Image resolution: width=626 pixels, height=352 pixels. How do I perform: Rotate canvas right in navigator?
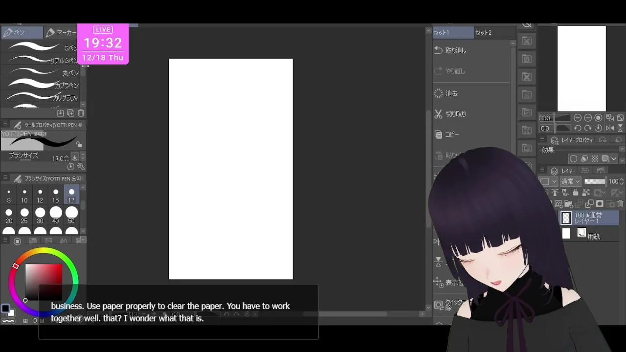pos(588,129)
